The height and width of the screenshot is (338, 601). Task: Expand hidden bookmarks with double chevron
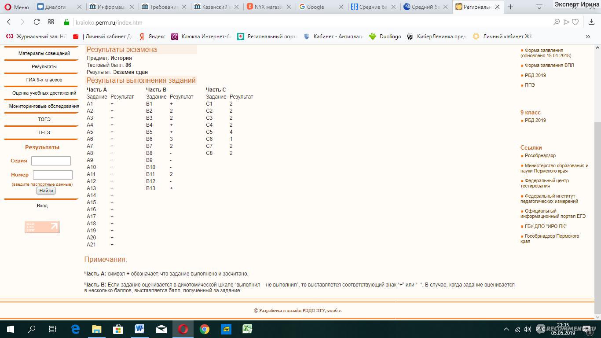point(588,37)
